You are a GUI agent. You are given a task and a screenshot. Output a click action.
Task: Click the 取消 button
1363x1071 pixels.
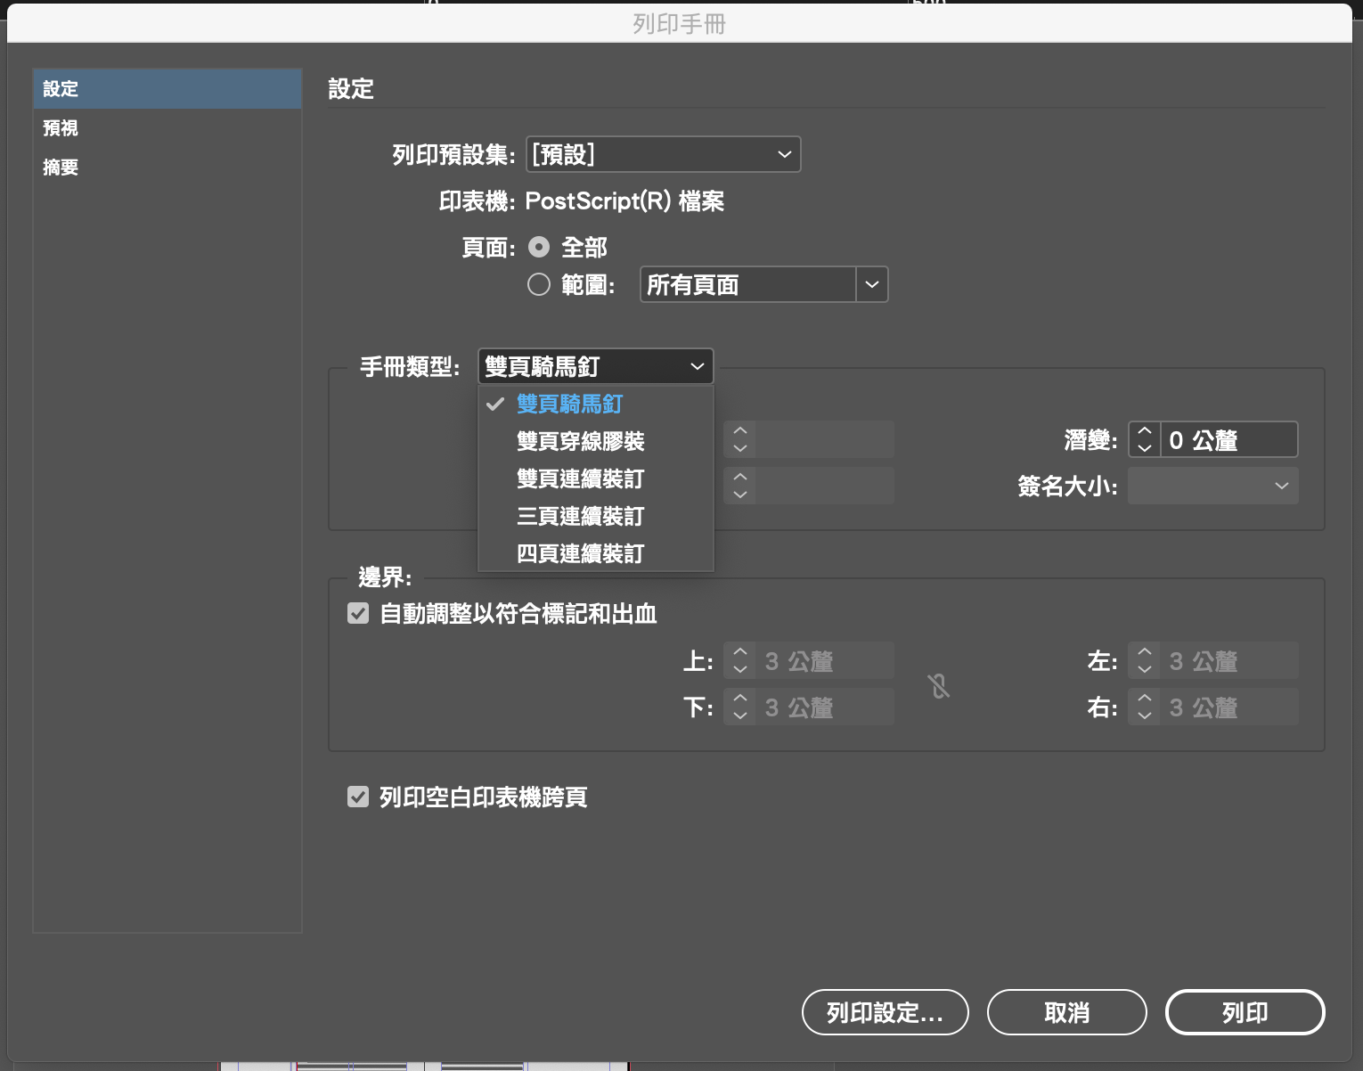pyautogui.click(x=1066, y=1012)
